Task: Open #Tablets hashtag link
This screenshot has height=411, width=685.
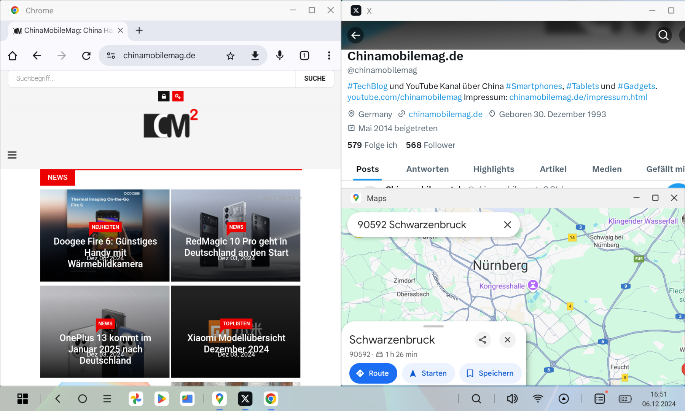Action: [x=582, y=86]
